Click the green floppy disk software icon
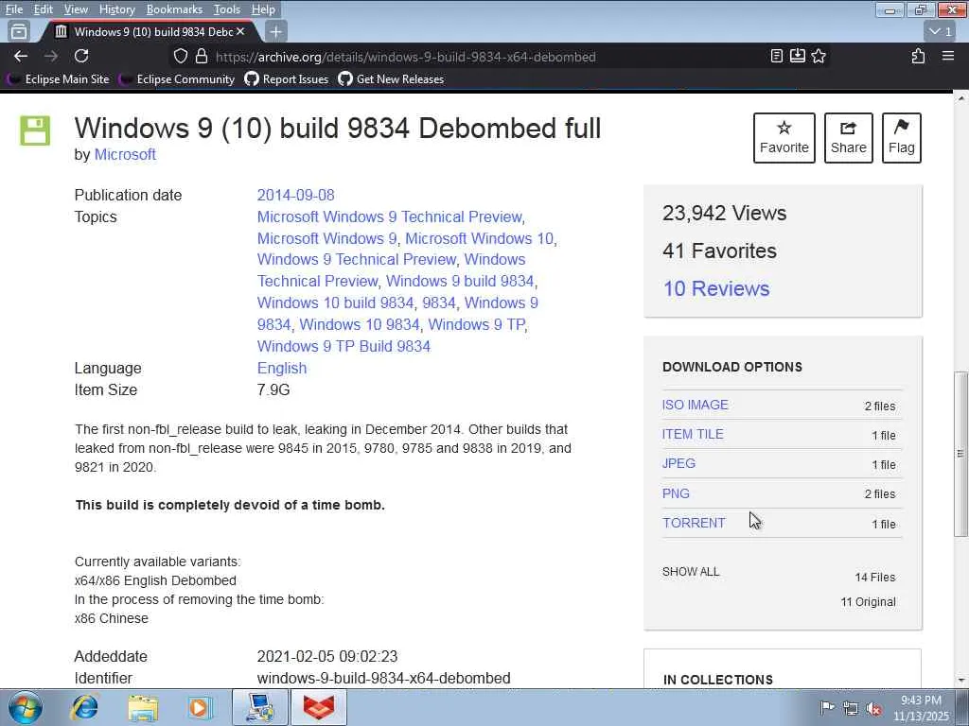Screen dimensions: 969x726 35,130
